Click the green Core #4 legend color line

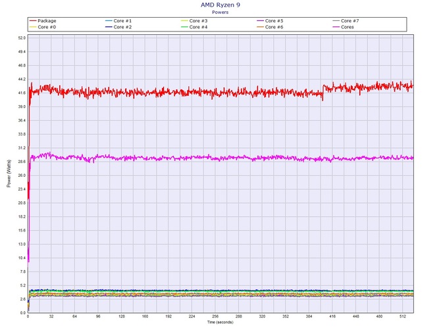[184, 27]
